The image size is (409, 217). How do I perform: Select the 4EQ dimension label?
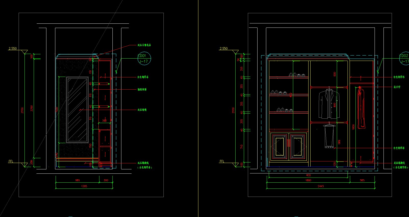[308, 175]
